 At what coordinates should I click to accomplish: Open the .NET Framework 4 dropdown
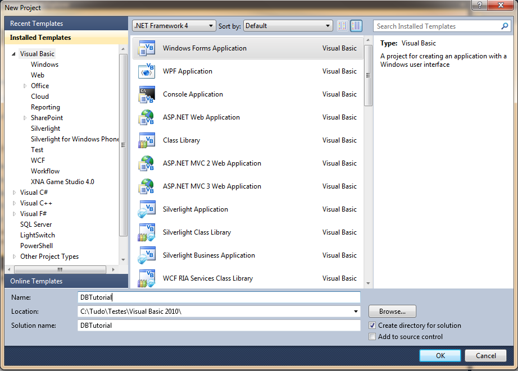click(x=211, y=25)
